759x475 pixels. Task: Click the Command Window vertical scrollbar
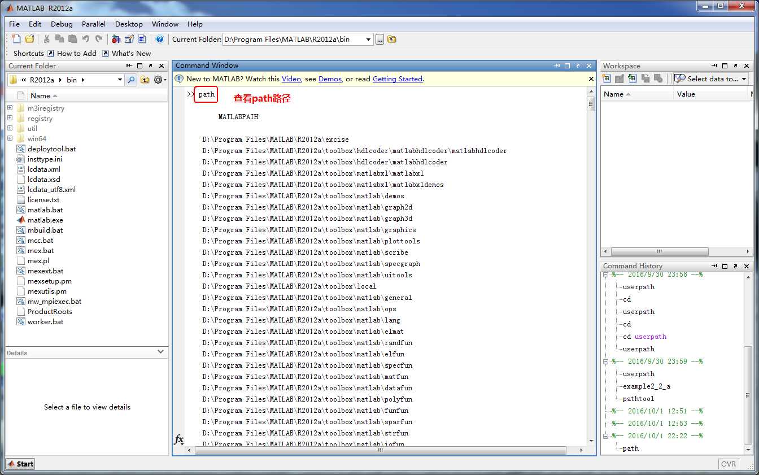click(x=591, y=104)
